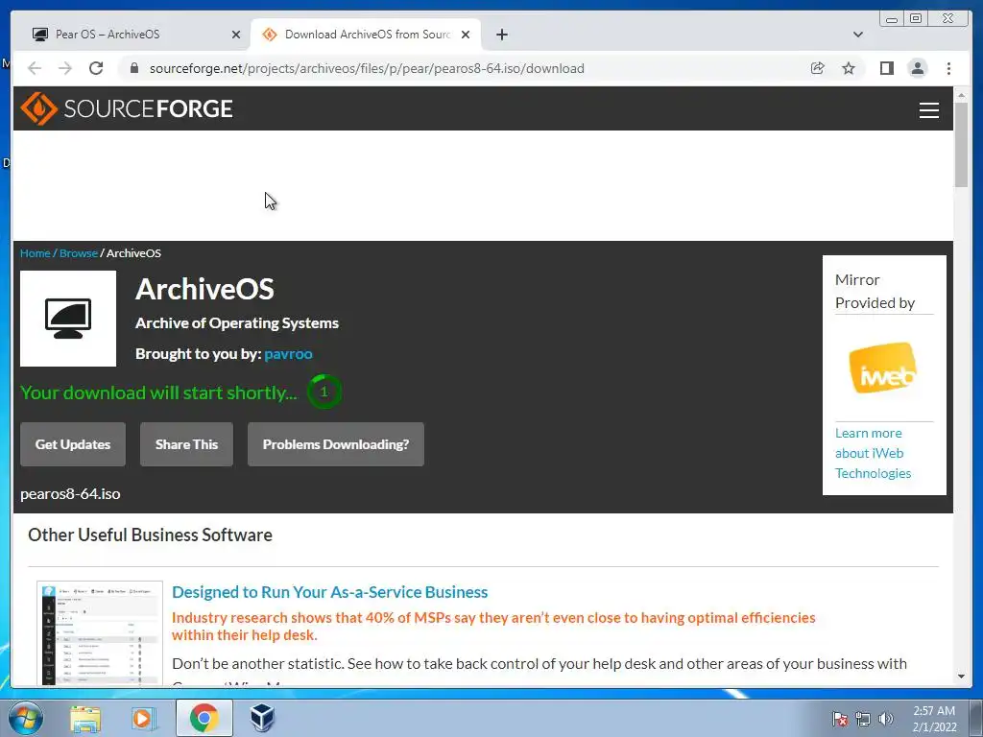The height and width of the screenshot is (737, 983).
Task: Click the page scrollbar down arrow
Action: (961, 677)
